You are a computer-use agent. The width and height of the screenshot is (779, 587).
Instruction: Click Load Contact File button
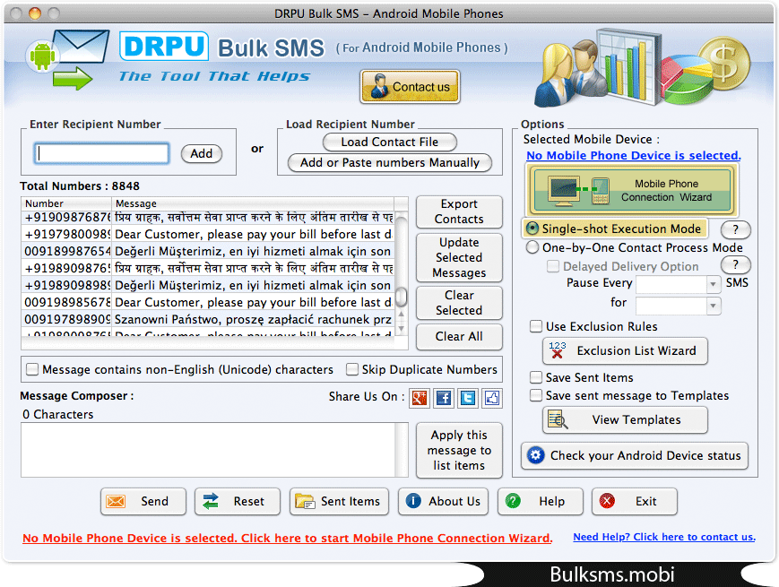click(x=389, y=142)
